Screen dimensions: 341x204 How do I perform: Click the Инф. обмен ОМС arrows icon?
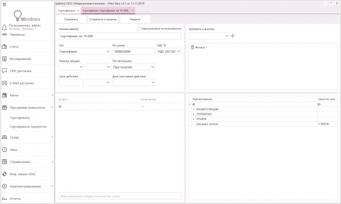coord(5,174)
